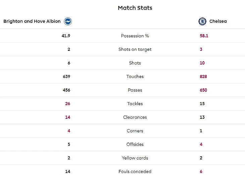Select the Fouls conceded row label
Image resolution: width=245 pixels, height=175 pixels.
[135, 171]
